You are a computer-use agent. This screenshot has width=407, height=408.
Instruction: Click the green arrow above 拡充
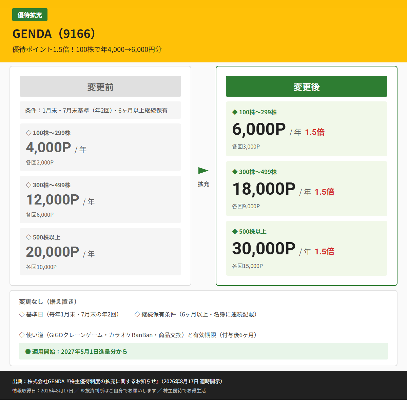pyautogui.click(x=203, y=170)
